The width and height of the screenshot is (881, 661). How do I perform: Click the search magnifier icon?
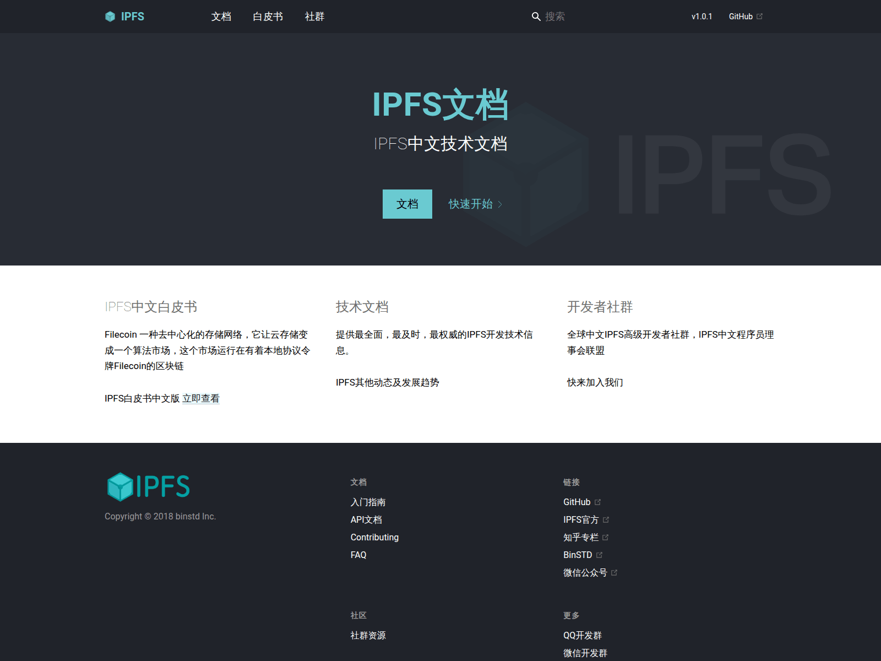pos(536,17)
